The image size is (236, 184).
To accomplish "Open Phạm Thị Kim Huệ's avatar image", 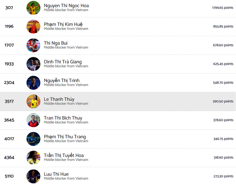I will click(33, 26).
